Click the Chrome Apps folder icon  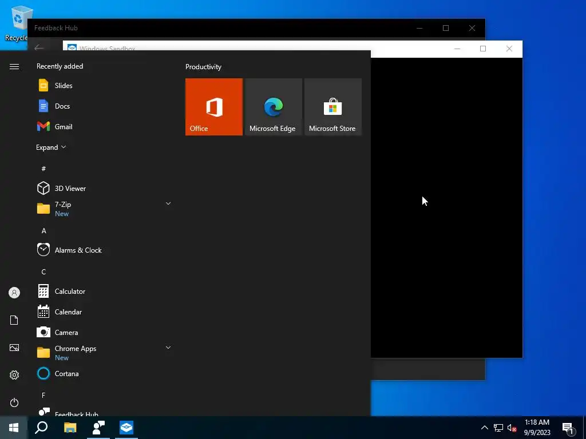(43, 352)
